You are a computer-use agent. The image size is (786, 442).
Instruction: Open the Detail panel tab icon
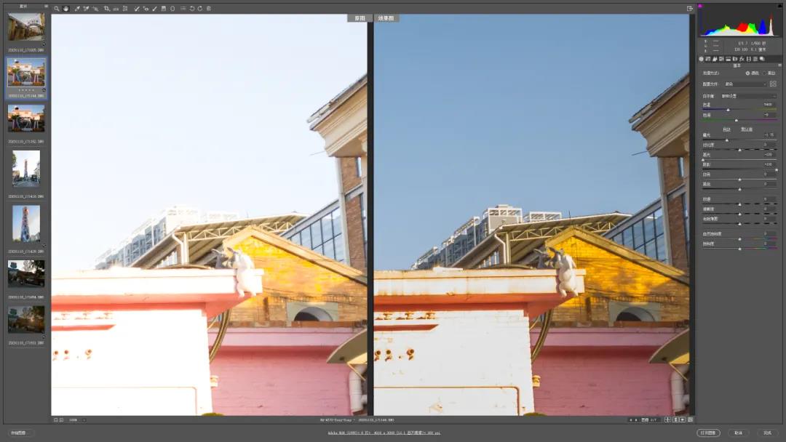pos(715,59)
